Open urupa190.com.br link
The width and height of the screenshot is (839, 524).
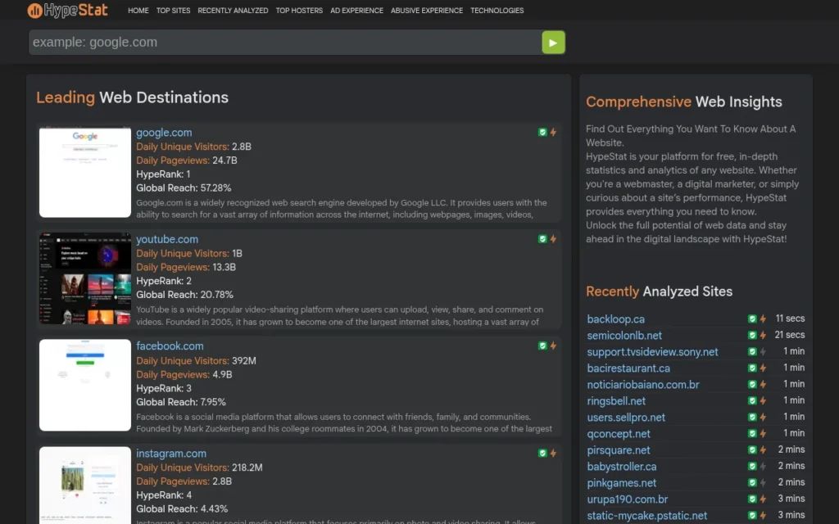627,499
